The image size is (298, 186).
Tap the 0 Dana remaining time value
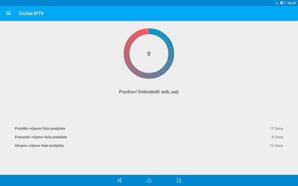[277, 137]
